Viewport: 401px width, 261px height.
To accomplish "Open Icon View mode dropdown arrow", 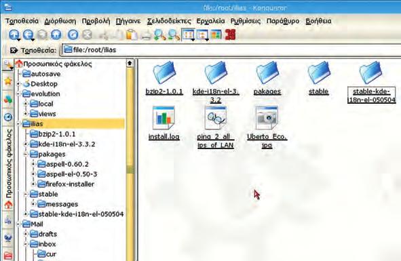I will pos(193,40).
